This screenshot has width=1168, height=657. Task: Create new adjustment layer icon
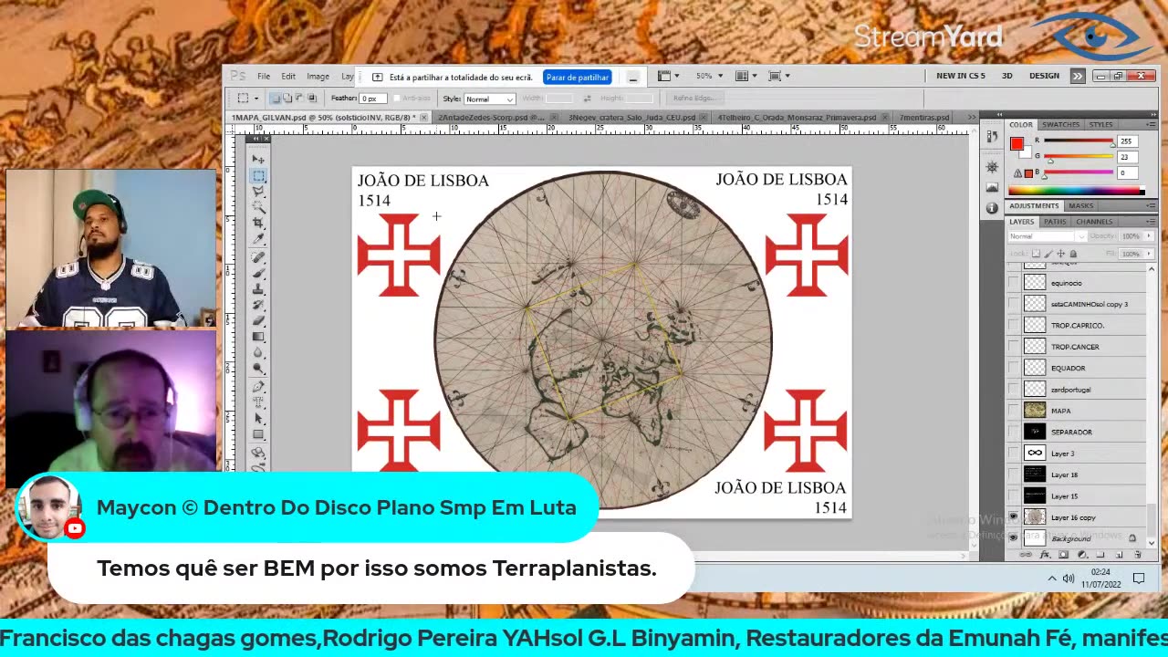(x=1082, y=555)
